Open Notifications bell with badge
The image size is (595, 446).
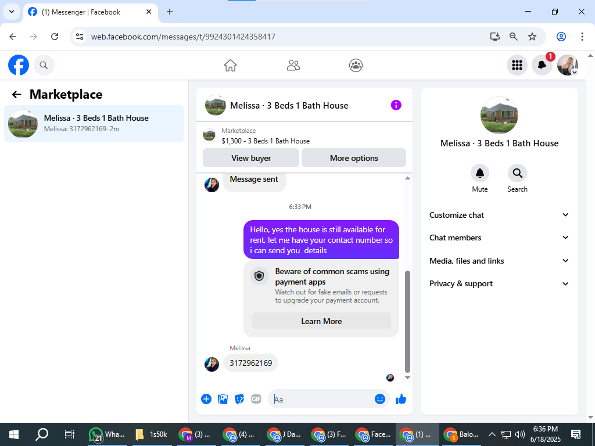click(x=542, y=65)
